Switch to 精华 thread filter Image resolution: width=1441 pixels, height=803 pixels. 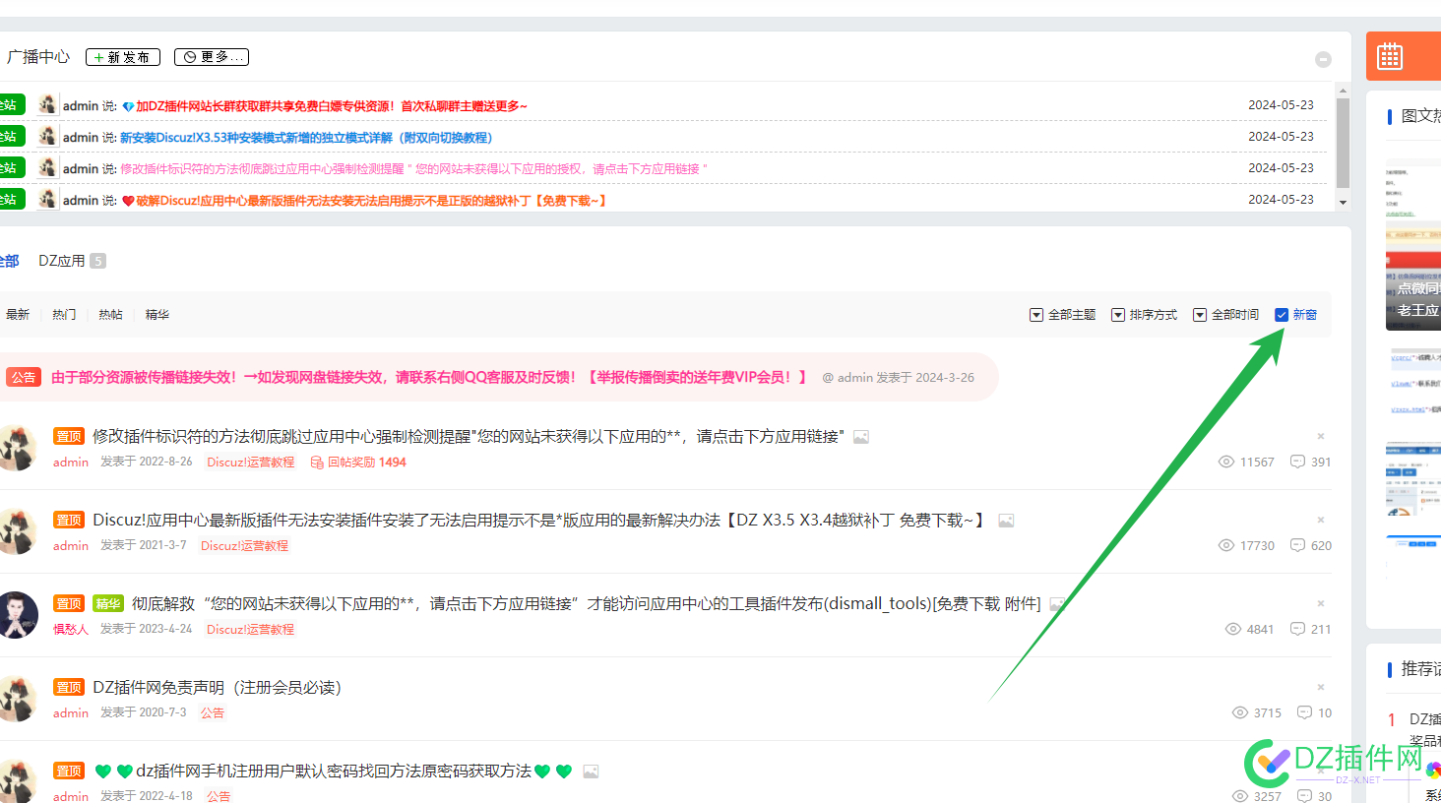point(157,315)
